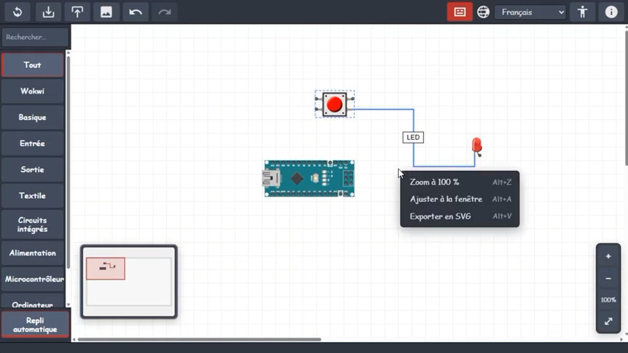This screenshot has height=353, width=628.
Task: Open the Français language dropdown
Action: [x=530, y=12]
